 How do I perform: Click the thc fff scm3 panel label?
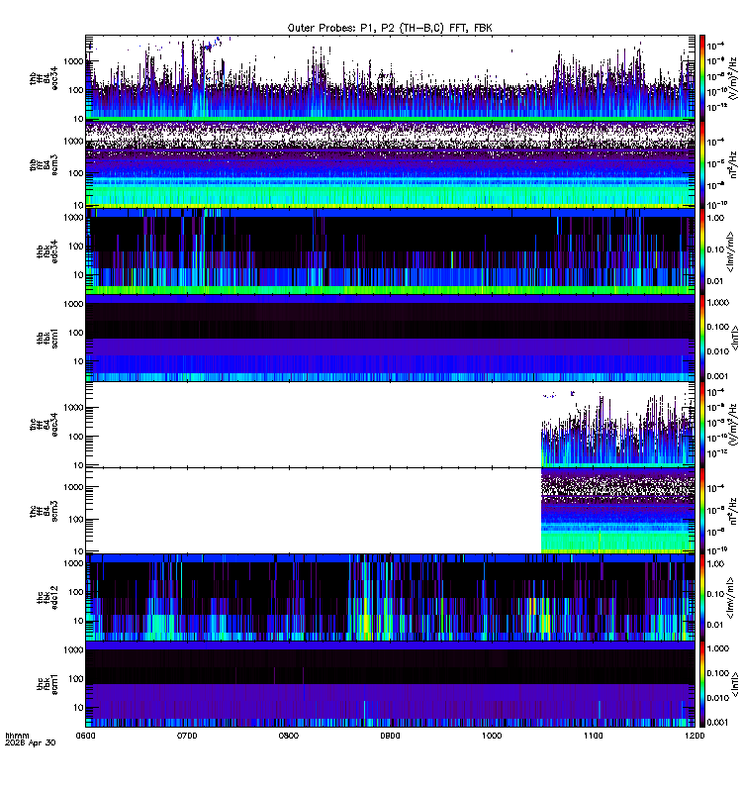click(x=44, y=511)
